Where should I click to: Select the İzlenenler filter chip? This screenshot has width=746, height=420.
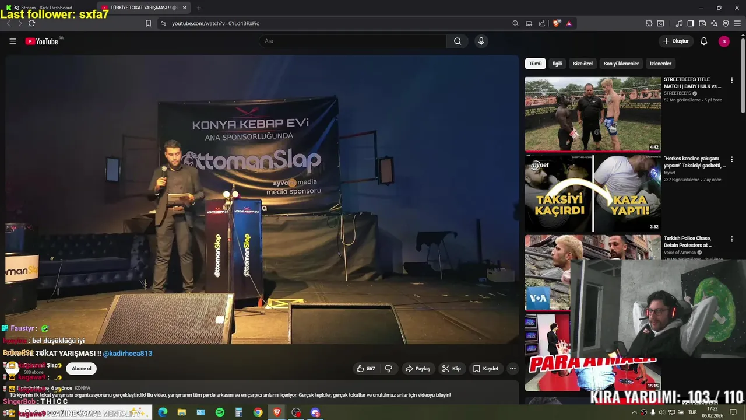tap(660, 64)
